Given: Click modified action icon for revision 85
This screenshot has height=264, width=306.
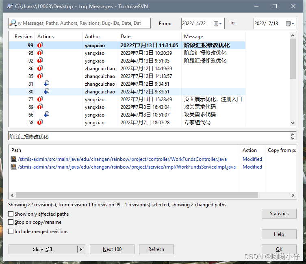Looking at the screenshot, I should tap(40, 76).
